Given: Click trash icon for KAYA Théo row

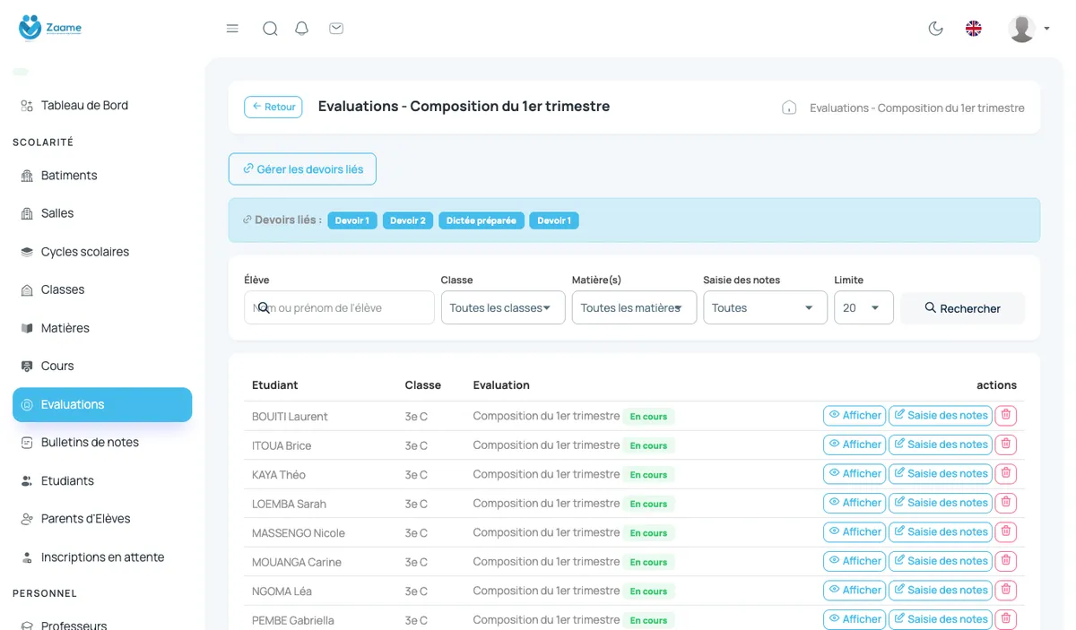Looking at the screenshot, I should point(1006,473).
